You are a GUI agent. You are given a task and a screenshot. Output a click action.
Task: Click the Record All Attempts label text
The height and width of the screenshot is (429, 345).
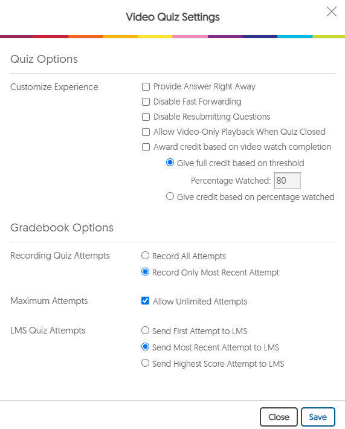(189, 256)
